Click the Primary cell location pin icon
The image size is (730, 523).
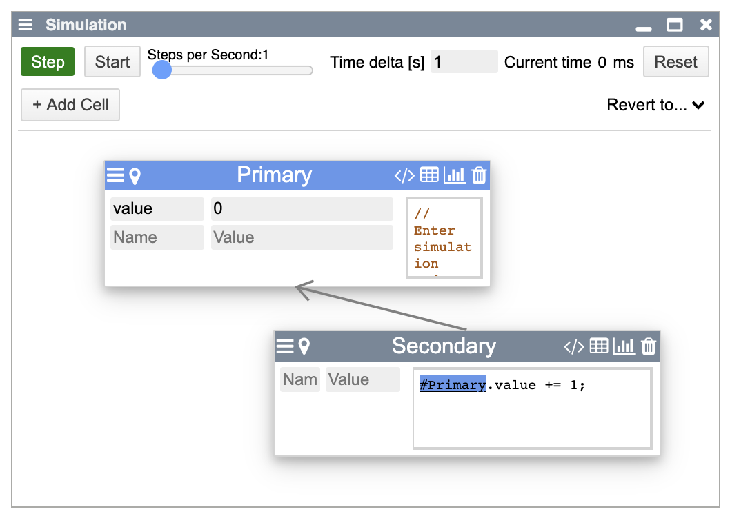[135, 175]
